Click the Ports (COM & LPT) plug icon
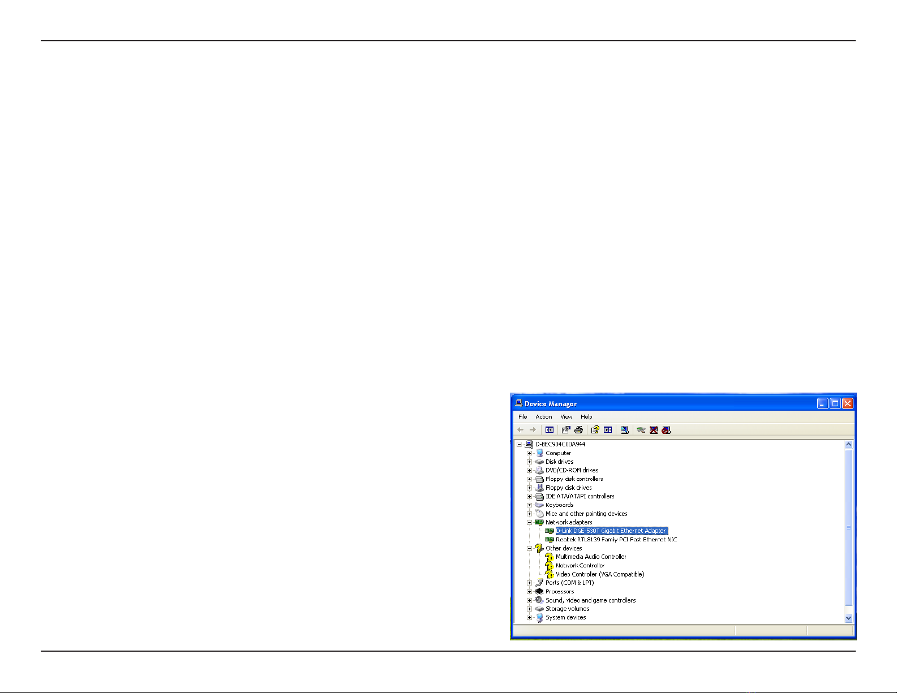The width and height of the screenshot is (897, 693). click(539, 583)
